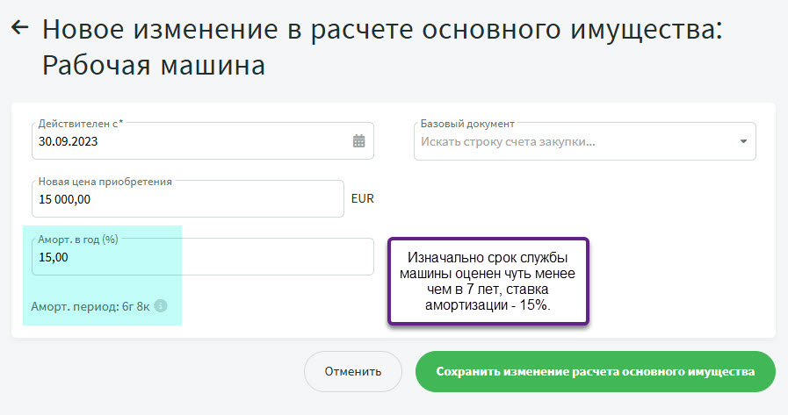This screenshot has height=415, width=788.
Task: Click the EUR currency label
Action: click(x=362, y=198)
